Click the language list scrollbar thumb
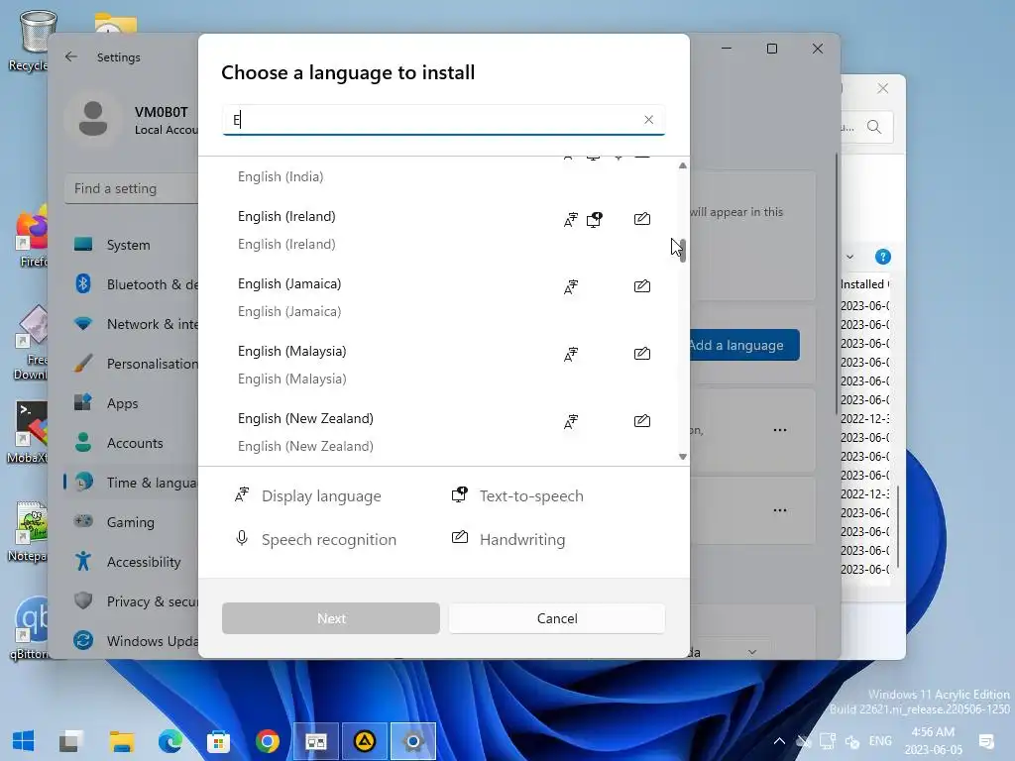1015x761 pixels. [682, 251]
